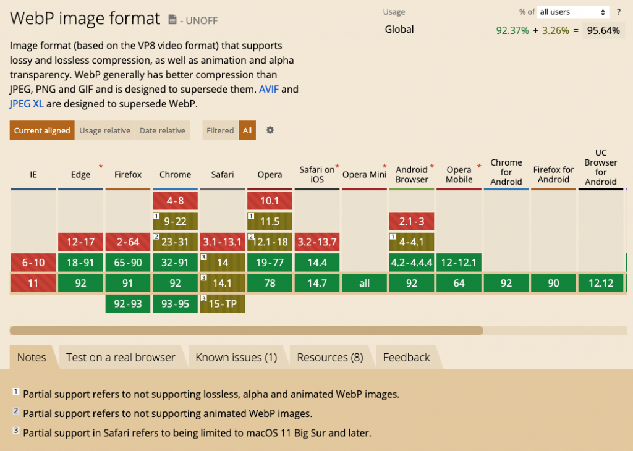
Task: Select the Android Browser 4-4.1 cell
Action: 411,242
